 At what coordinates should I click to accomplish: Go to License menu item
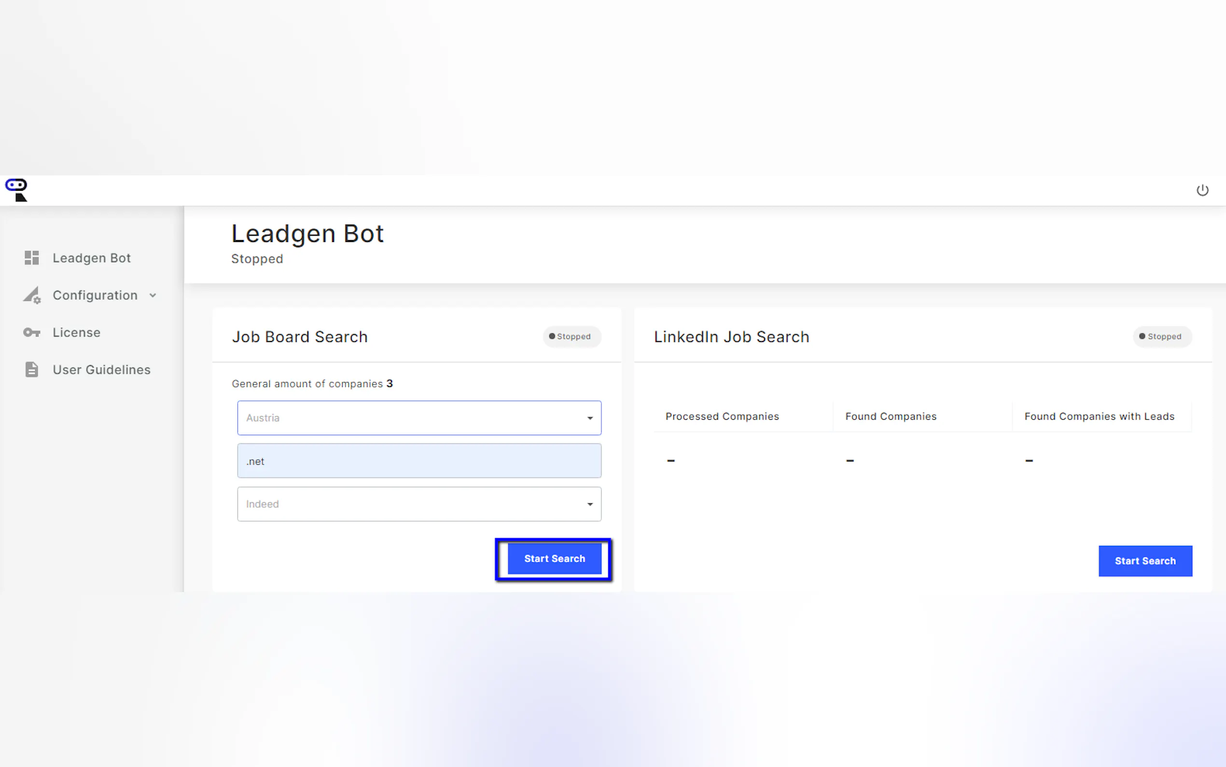pos(77,332)
